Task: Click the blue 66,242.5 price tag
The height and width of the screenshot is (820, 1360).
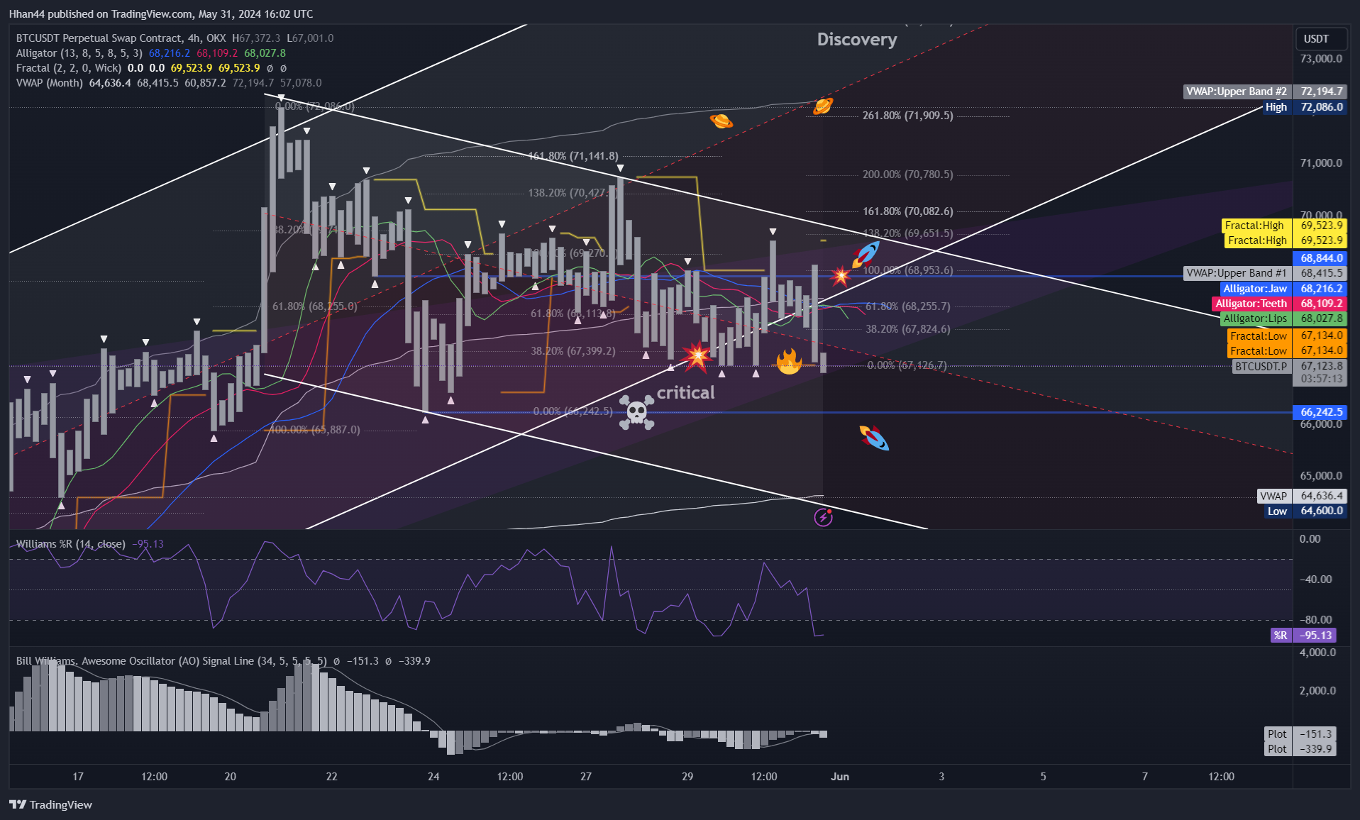Action: pyautogui.click(x=1320, y=412)
